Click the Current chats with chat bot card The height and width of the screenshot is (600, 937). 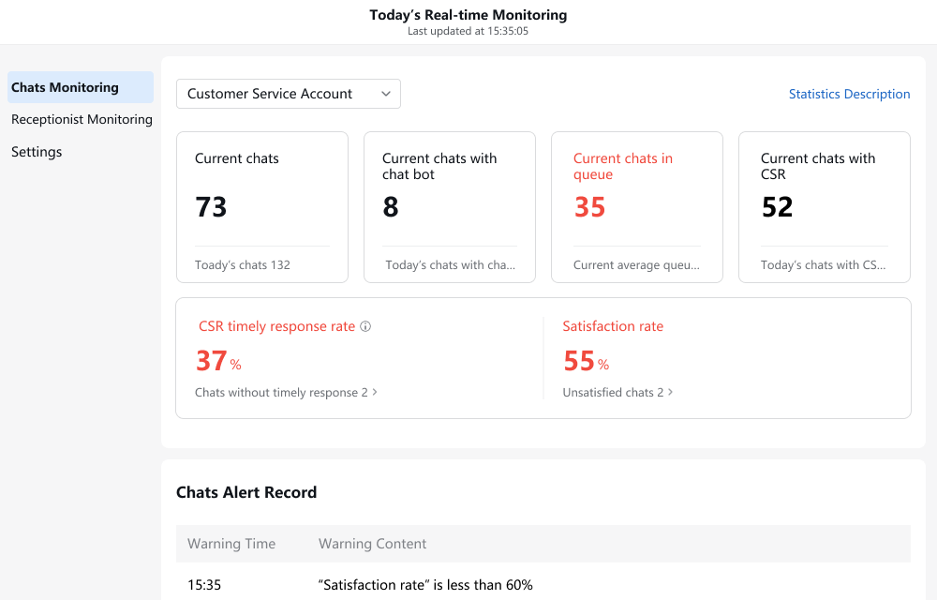450,207
